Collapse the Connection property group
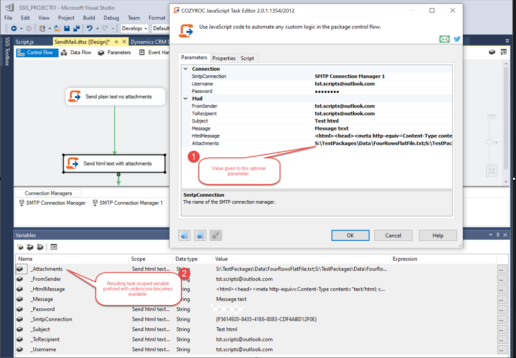 tap(186, 69)
